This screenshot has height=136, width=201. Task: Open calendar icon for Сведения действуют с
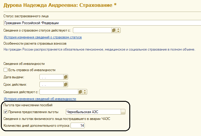tap(80, 92)
